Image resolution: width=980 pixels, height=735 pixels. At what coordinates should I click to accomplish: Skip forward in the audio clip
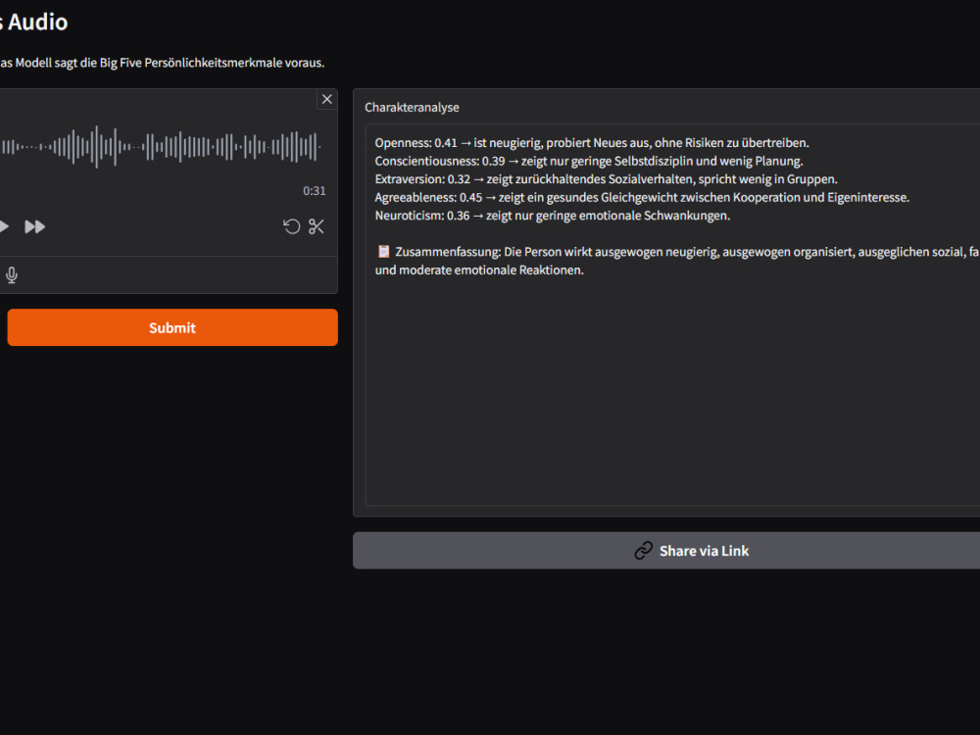tap(35, 226)
